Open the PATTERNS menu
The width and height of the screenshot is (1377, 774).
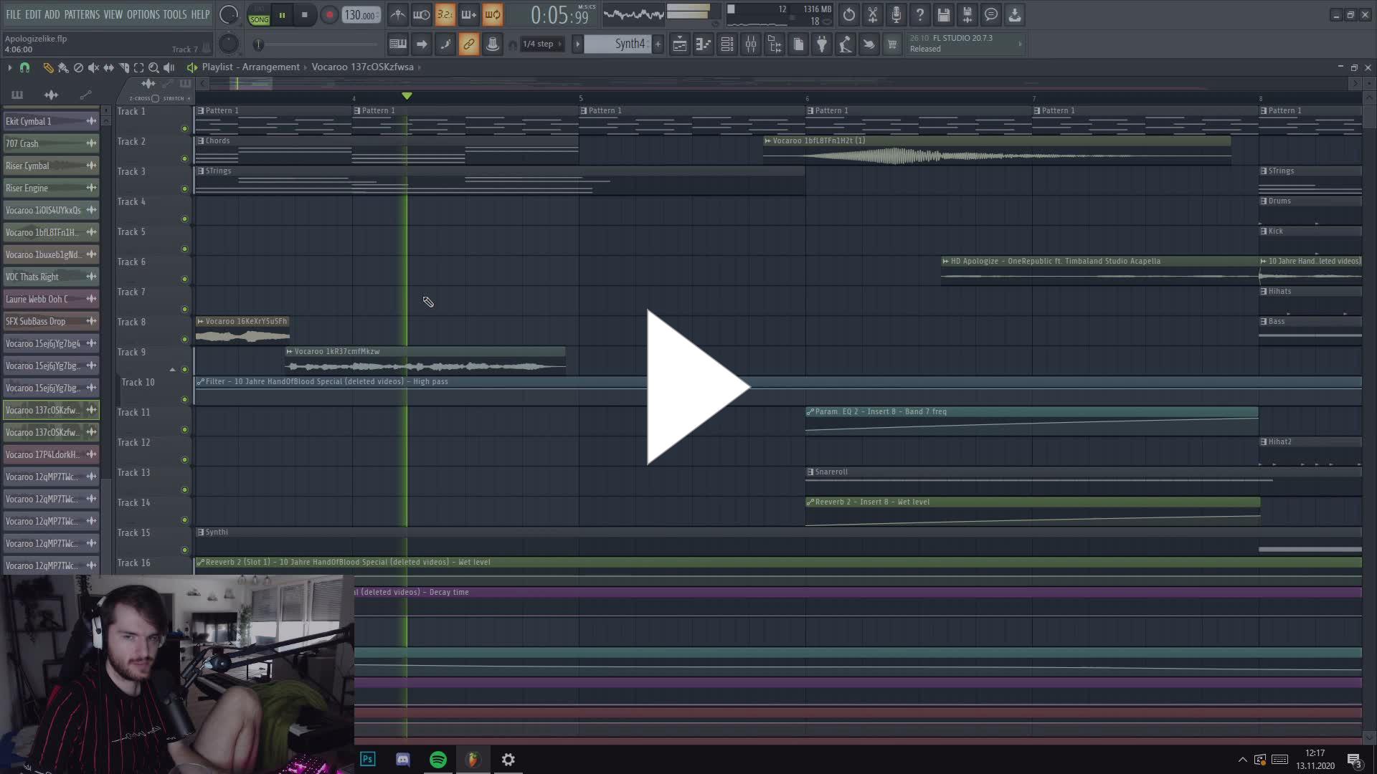[82, 14]
